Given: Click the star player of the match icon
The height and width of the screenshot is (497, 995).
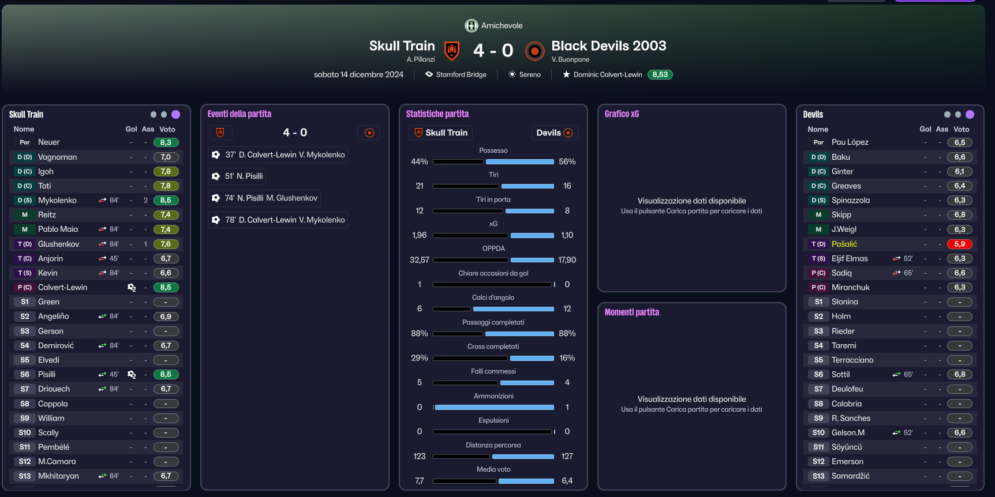Looking at the screenshot, I should [566, 74].
